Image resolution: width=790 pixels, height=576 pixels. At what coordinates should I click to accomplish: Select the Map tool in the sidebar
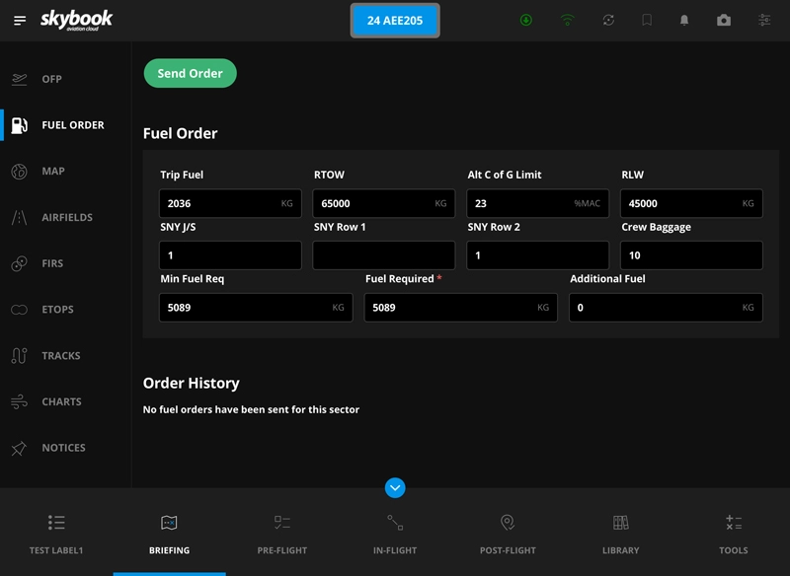click(59, 171)
